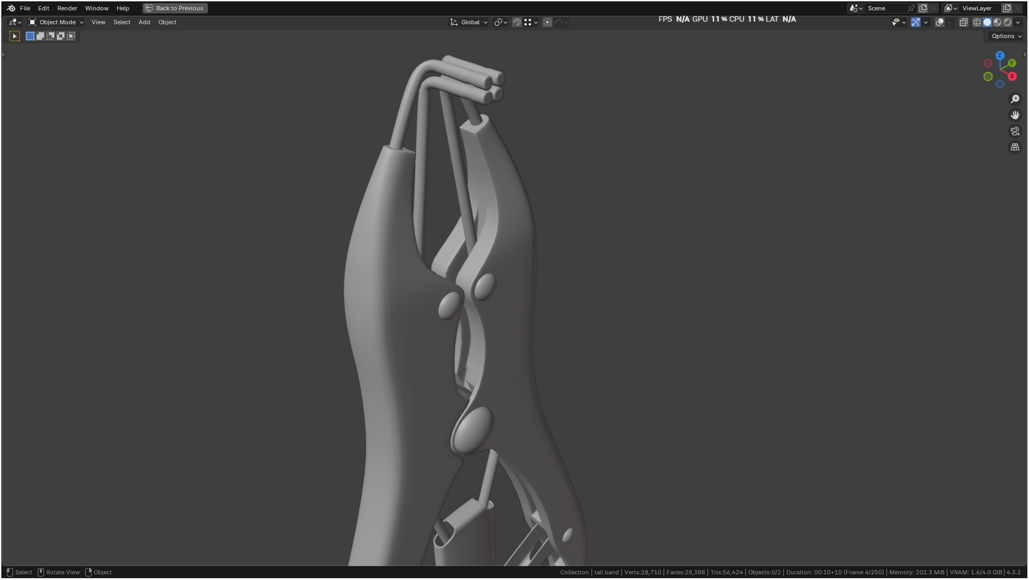The image size is (1029, 580).
Task: Click the X axis on navigation gizmo
Action: pyautogui.click(x=1012, y=76)
